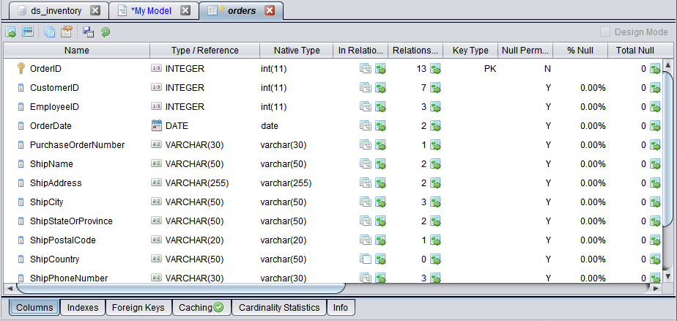Sort by the Type / Reference column header
Viewport: 677px width, 321px height.
204,51
